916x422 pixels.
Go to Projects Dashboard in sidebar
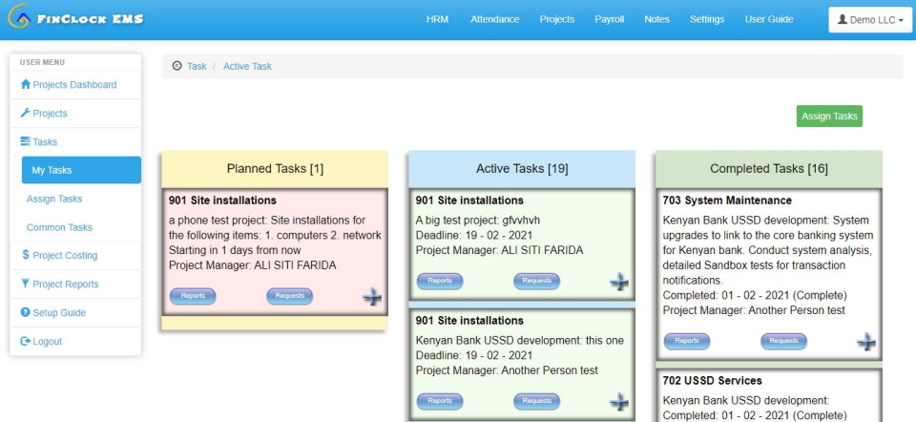click(75, 85)
